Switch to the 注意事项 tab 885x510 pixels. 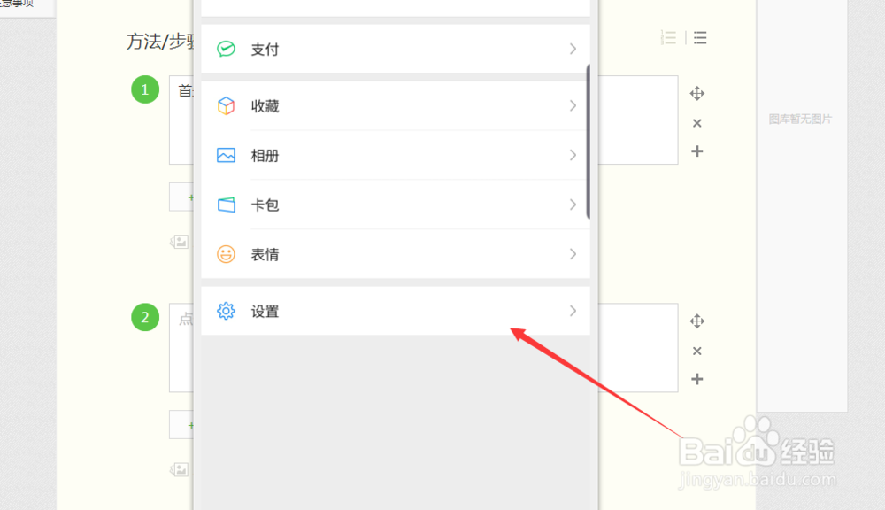point(18,4)
